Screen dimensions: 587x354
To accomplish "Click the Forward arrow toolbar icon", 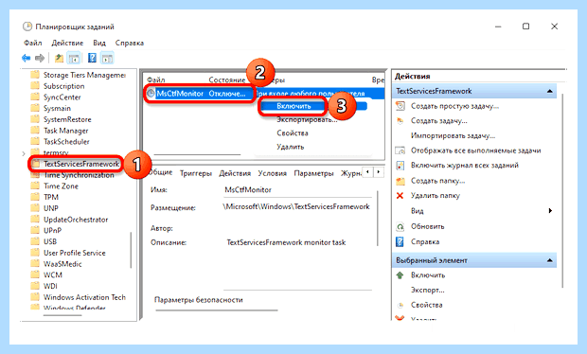I will [x=40, y=58].
